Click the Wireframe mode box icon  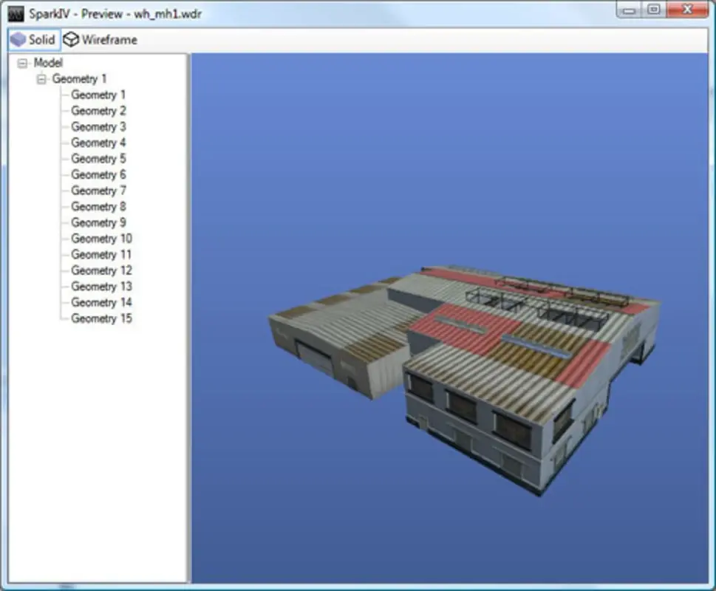71,40
